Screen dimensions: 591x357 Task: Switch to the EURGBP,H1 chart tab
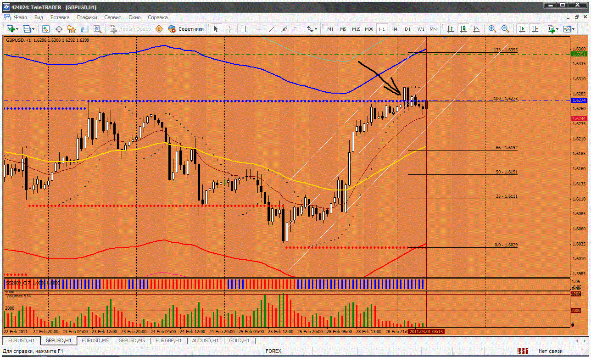[168, 340]
